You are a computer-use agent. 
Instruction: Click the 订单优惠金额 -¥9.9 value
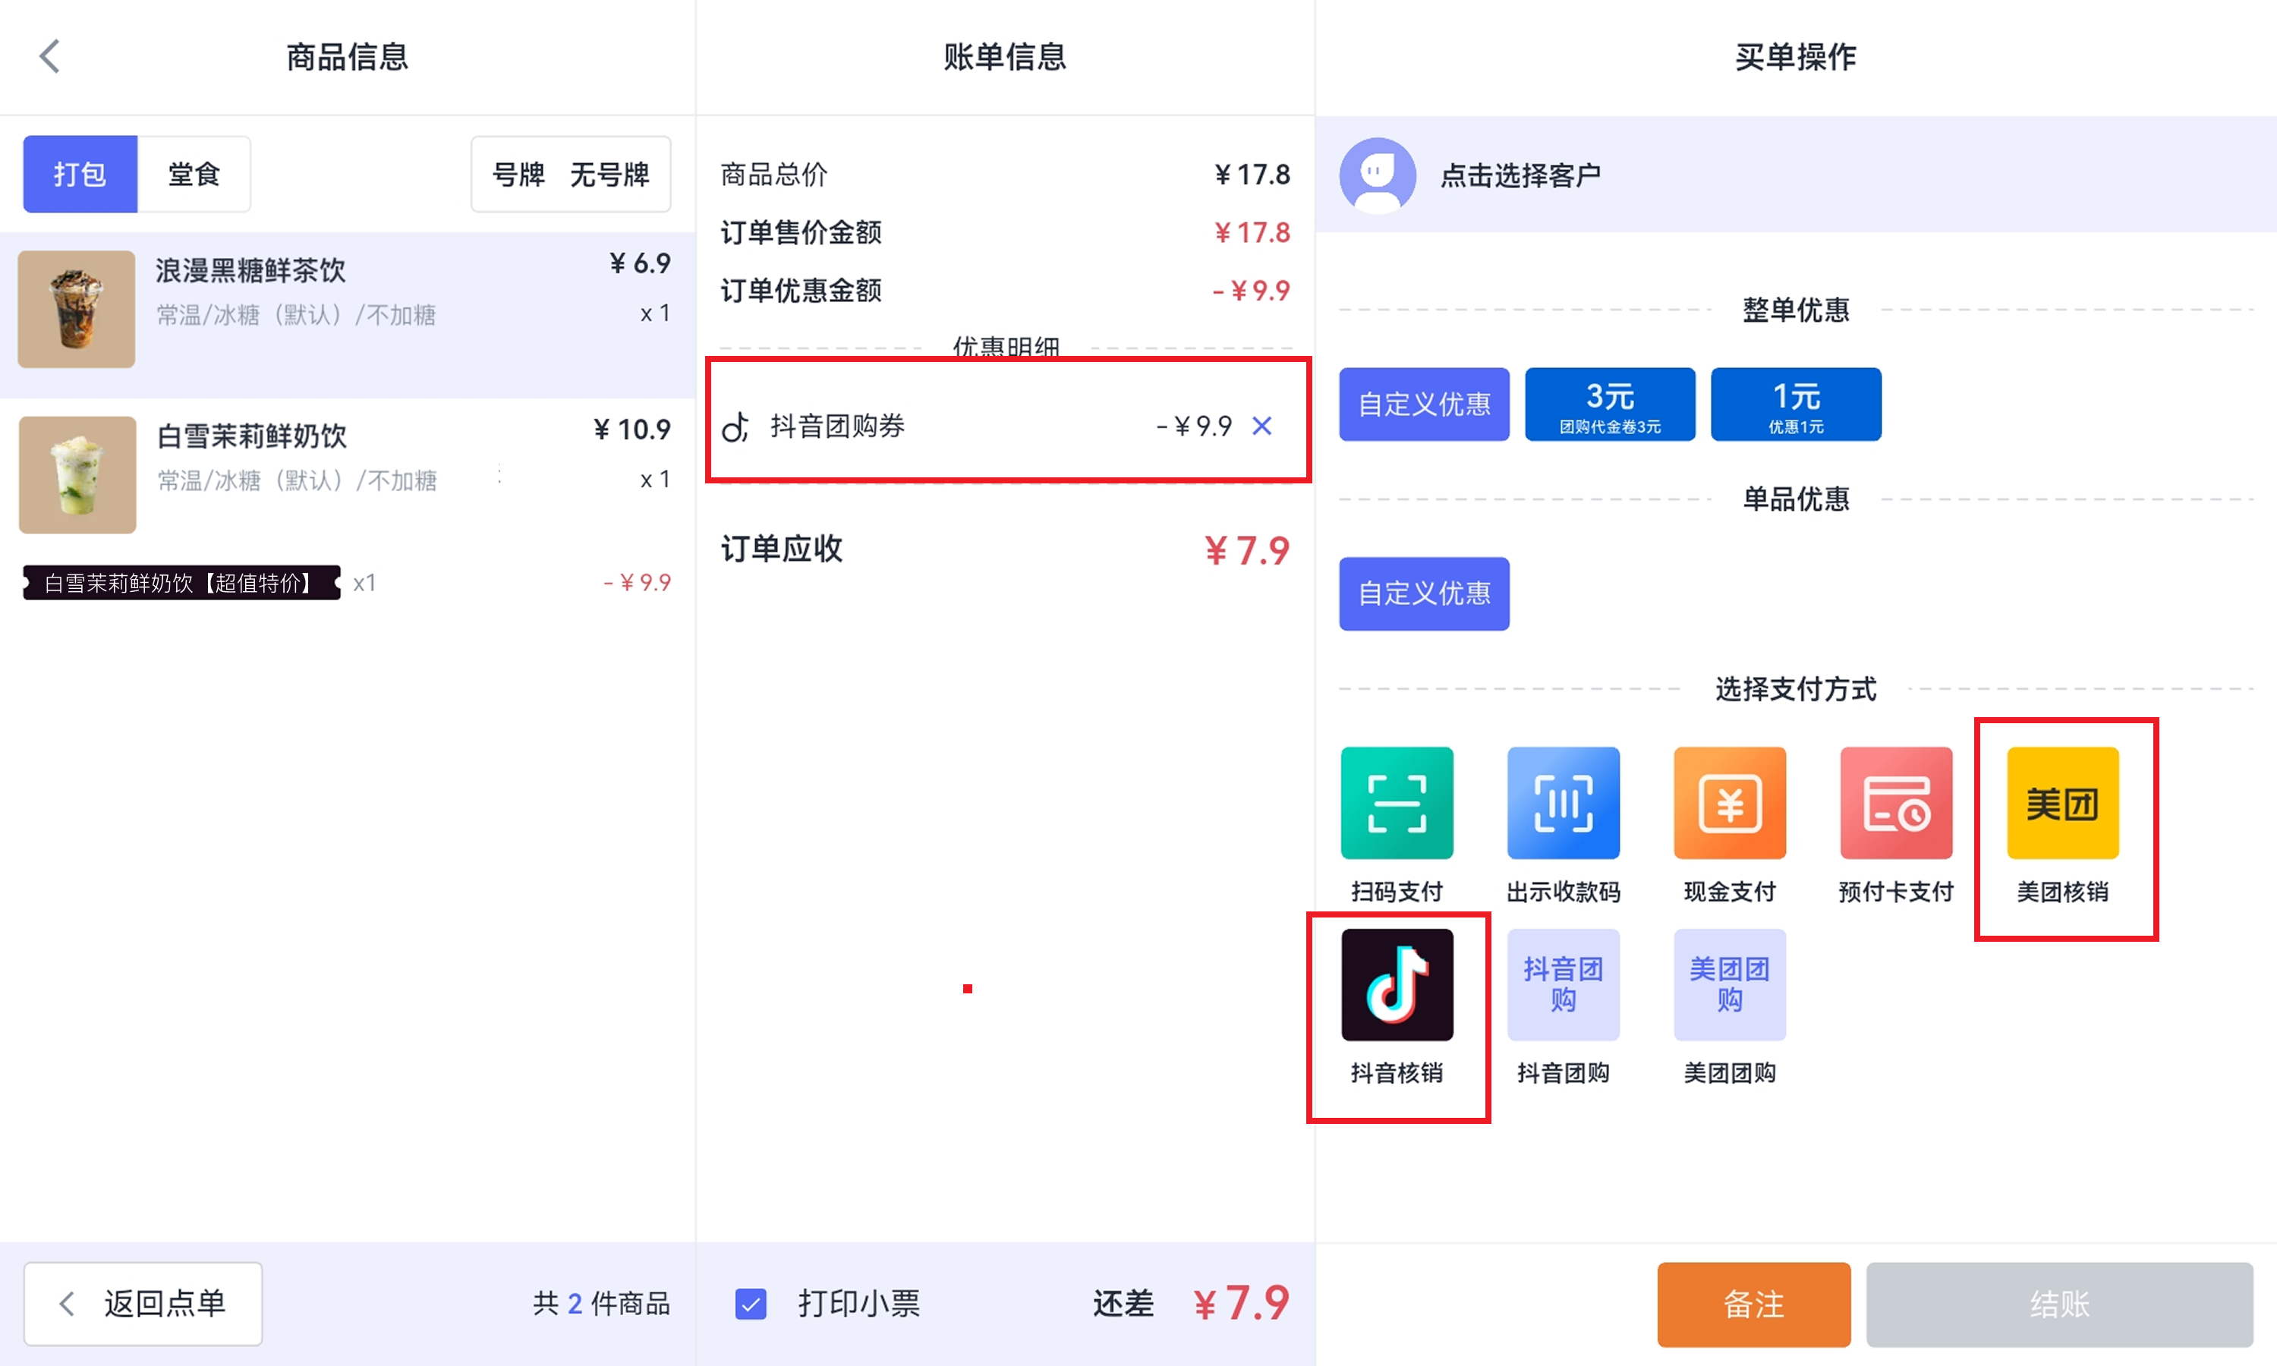pyautogui.click(x=1251, y=291)
